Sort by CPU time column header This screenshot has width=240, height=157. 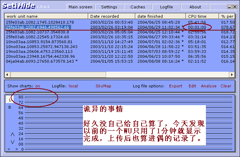click(202, 16)
